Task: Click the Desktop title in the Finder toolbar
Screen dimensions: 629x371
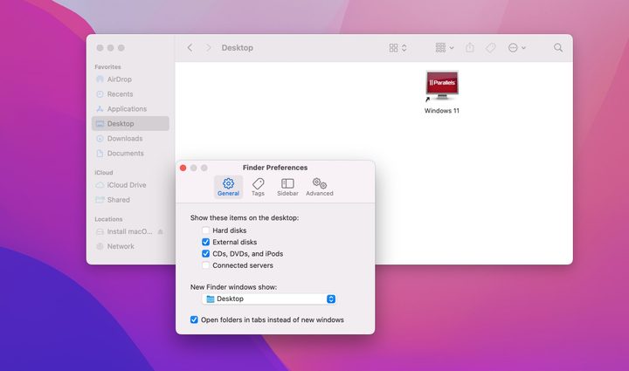Action: click(237, 48)
